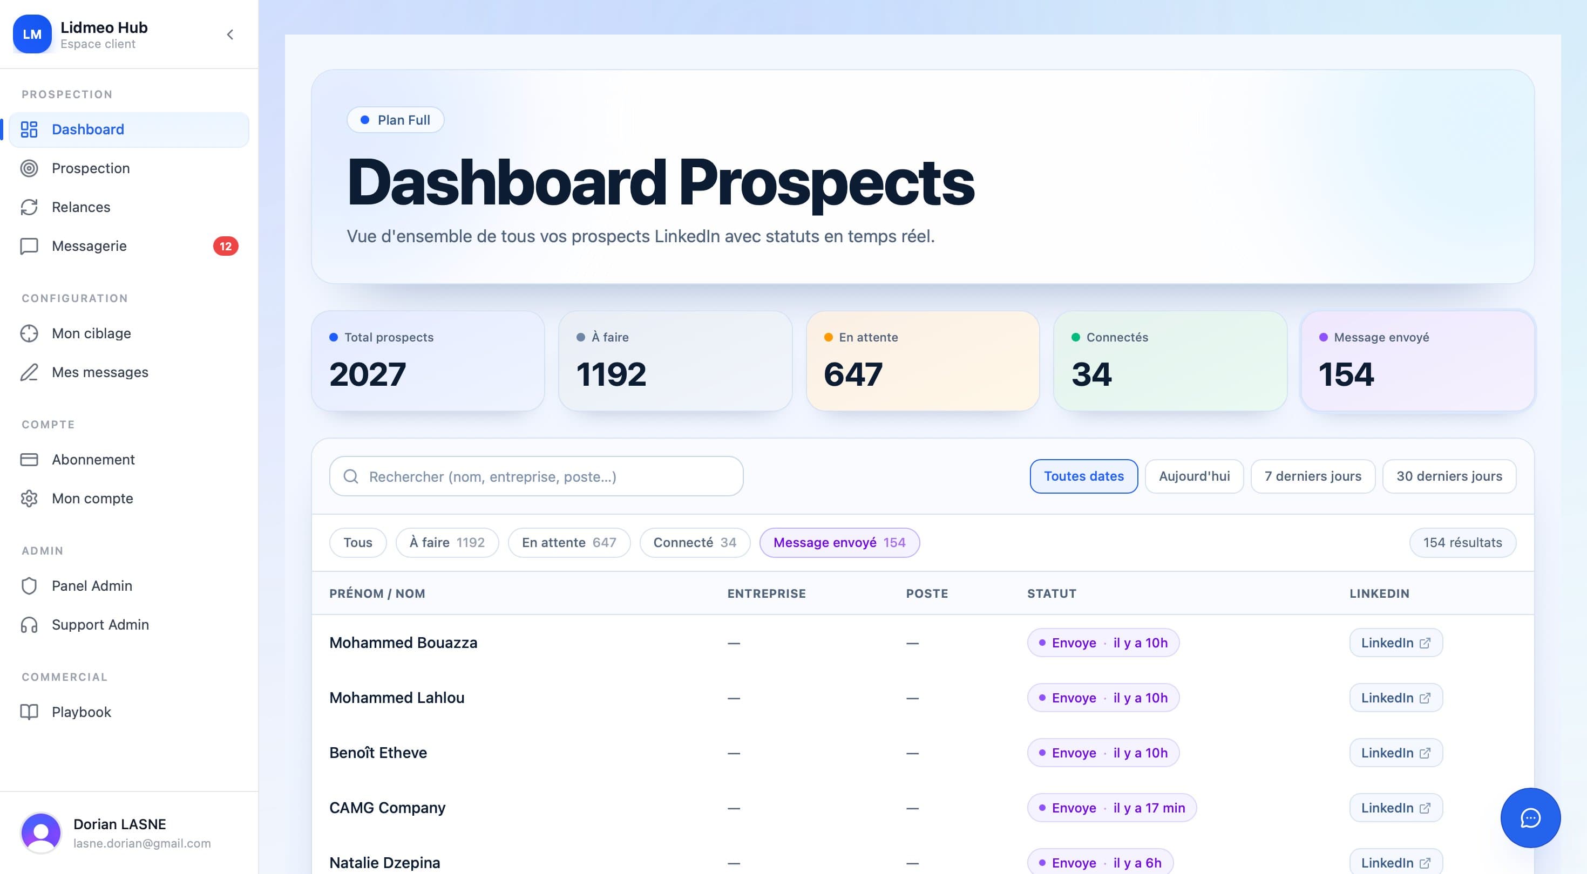Activate the 'Connecté 34' filter

[695, 543]
